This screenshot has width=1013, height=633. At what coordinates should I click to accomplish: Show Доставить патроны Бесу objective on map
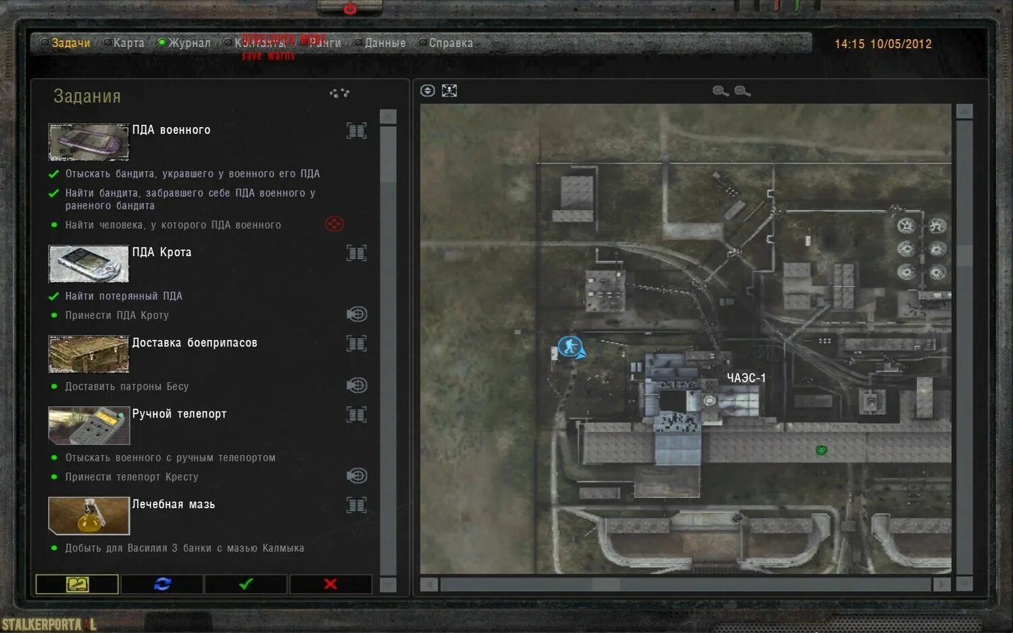[357, 385]
